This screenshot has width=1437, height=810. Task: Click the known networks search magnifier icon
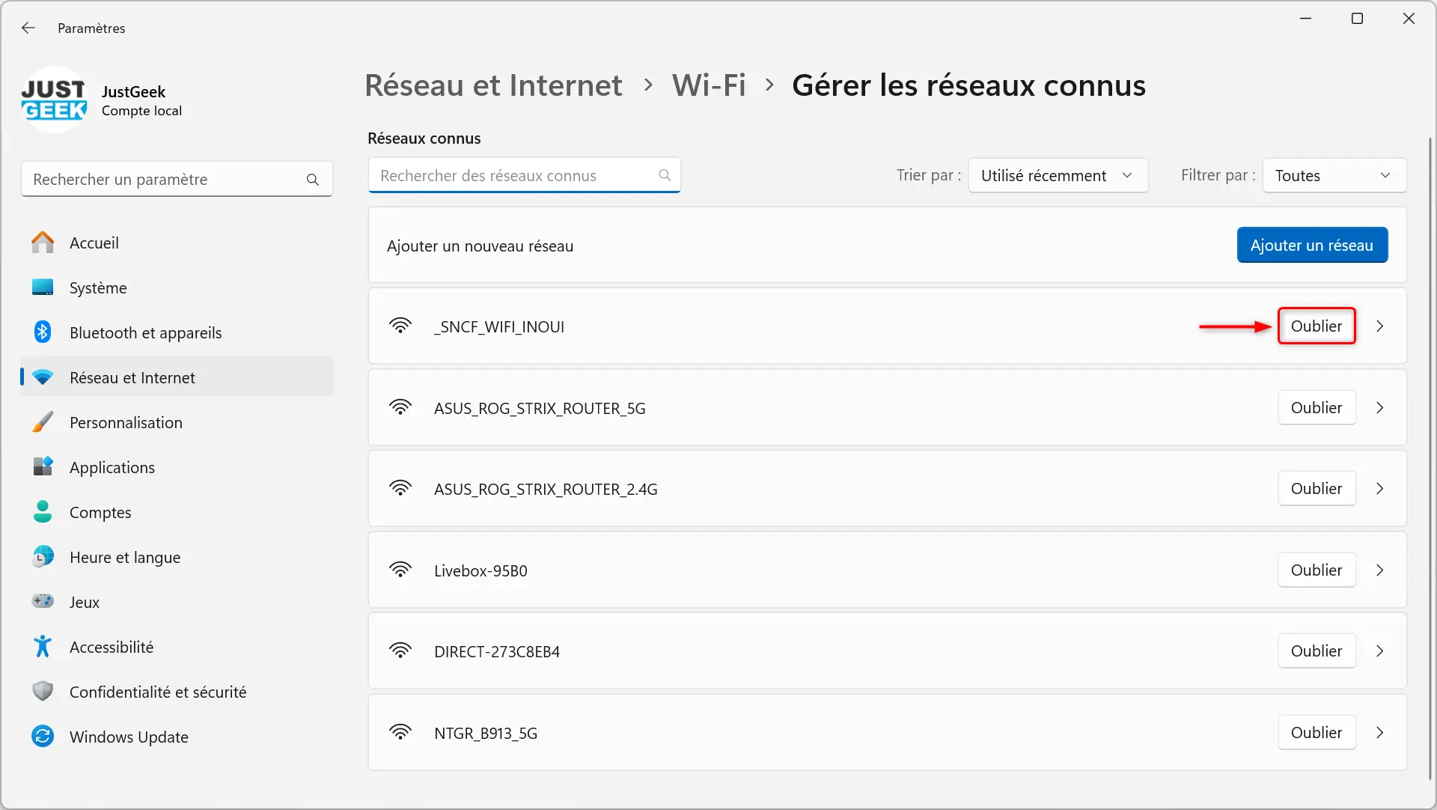tap(665, 175)
